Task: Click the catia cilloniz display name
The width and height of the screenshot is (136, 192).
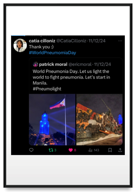Action: (x=42, y=41)
